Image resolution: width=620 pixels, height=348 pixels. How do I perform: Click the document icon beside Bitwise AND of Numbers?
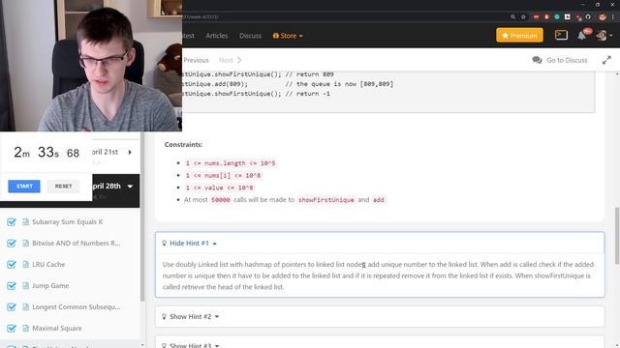[26, 243]
